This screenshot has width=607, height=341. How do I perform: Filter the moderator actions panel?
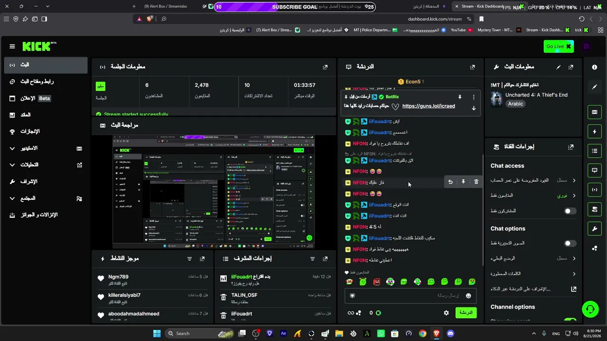click(x=313, y=259)
